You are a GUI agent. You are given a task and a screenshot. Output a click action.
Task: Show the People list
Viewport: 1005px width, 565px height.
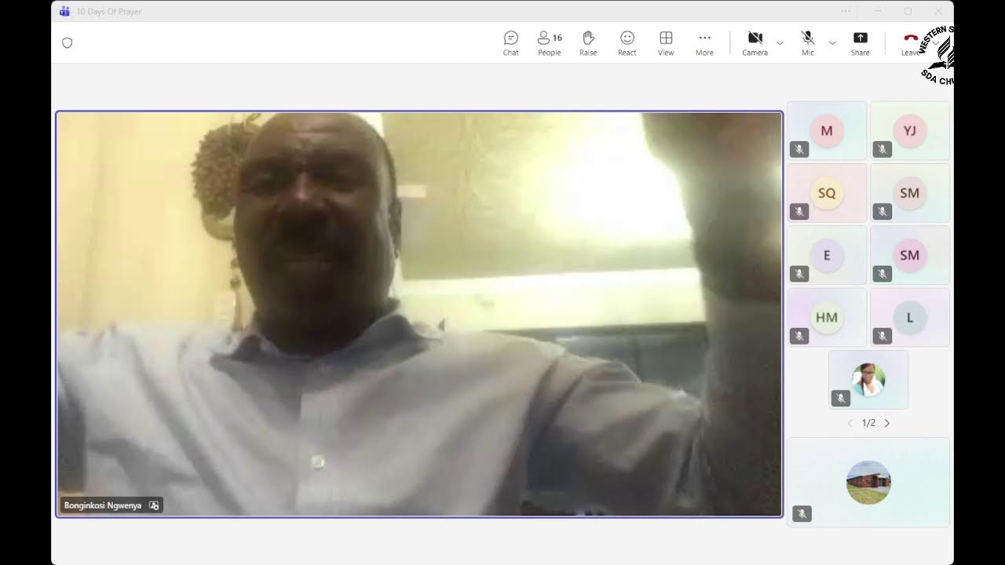(550, 43)
